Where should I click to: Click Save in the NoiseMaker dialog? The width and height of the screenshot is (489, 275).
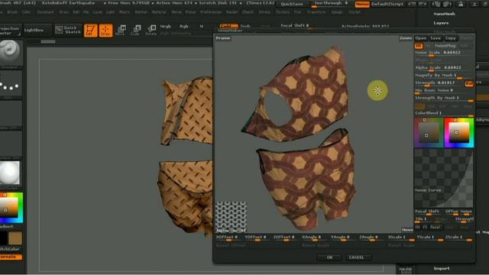pyautogui.click(x=436, y=38)
